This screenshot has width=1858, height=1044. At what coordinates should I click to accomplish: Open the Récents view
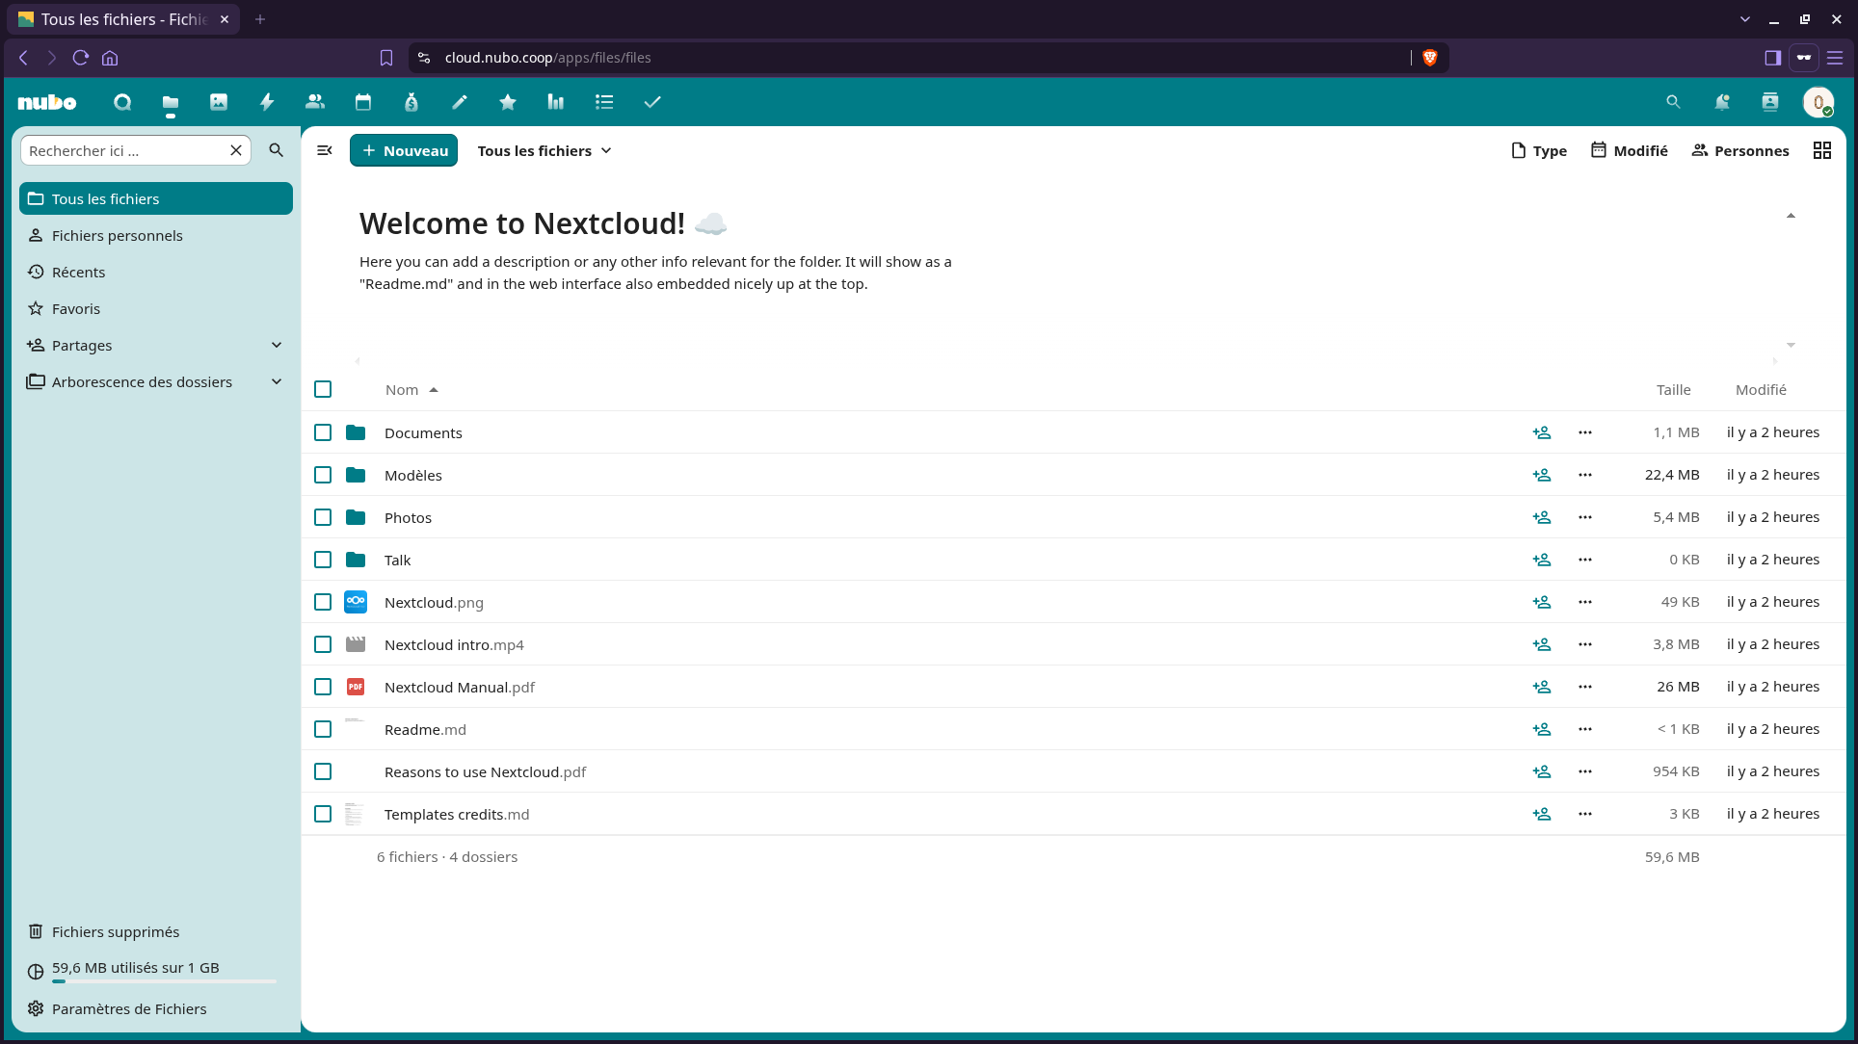click(x=156, y=272)
